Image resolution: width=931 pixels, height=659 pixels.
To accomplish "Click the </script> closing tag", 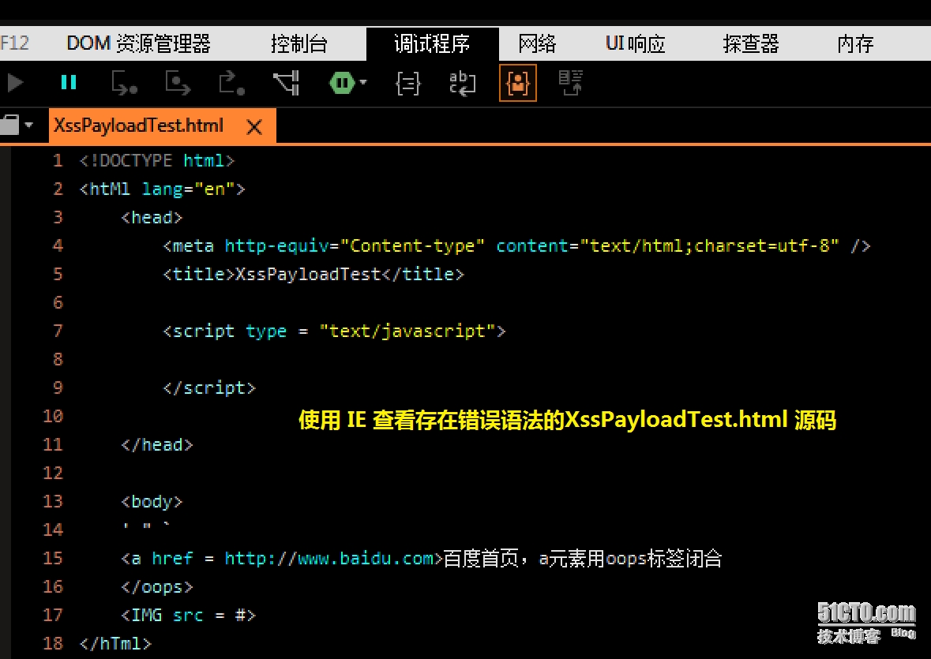I will point(209,388).
